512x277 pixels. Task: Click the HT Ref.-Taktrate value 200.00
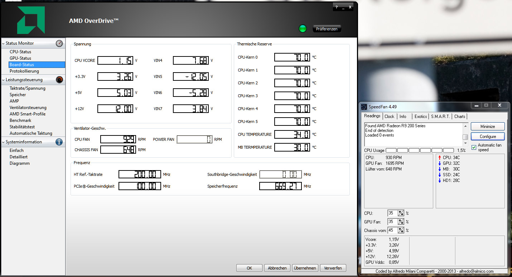140,174
